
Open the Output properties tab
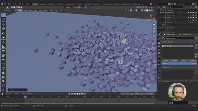coord(159,46)
